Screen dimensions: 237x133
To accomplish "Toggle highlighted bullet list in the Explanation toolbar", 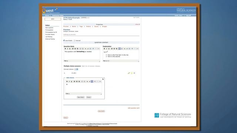I will point(119,49).
